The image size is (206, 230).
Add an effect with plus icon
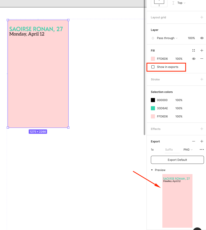point(202,129)
